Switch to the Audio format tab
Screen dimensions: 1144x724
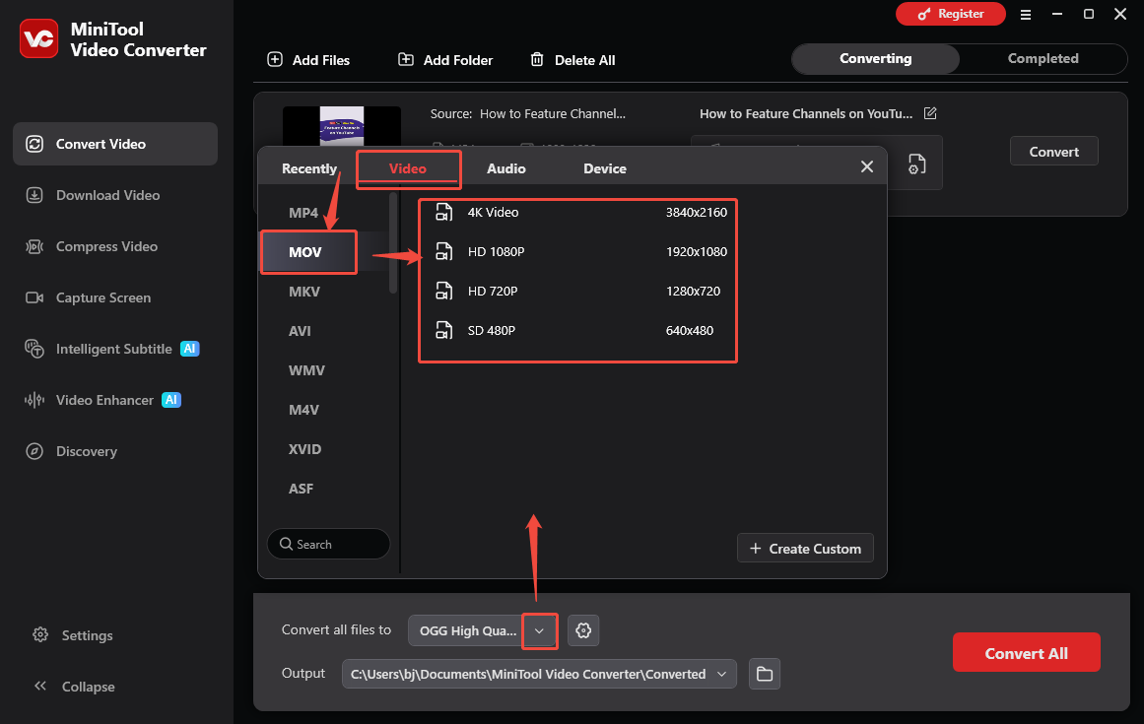pyautogui.click(x=506, y=168)
